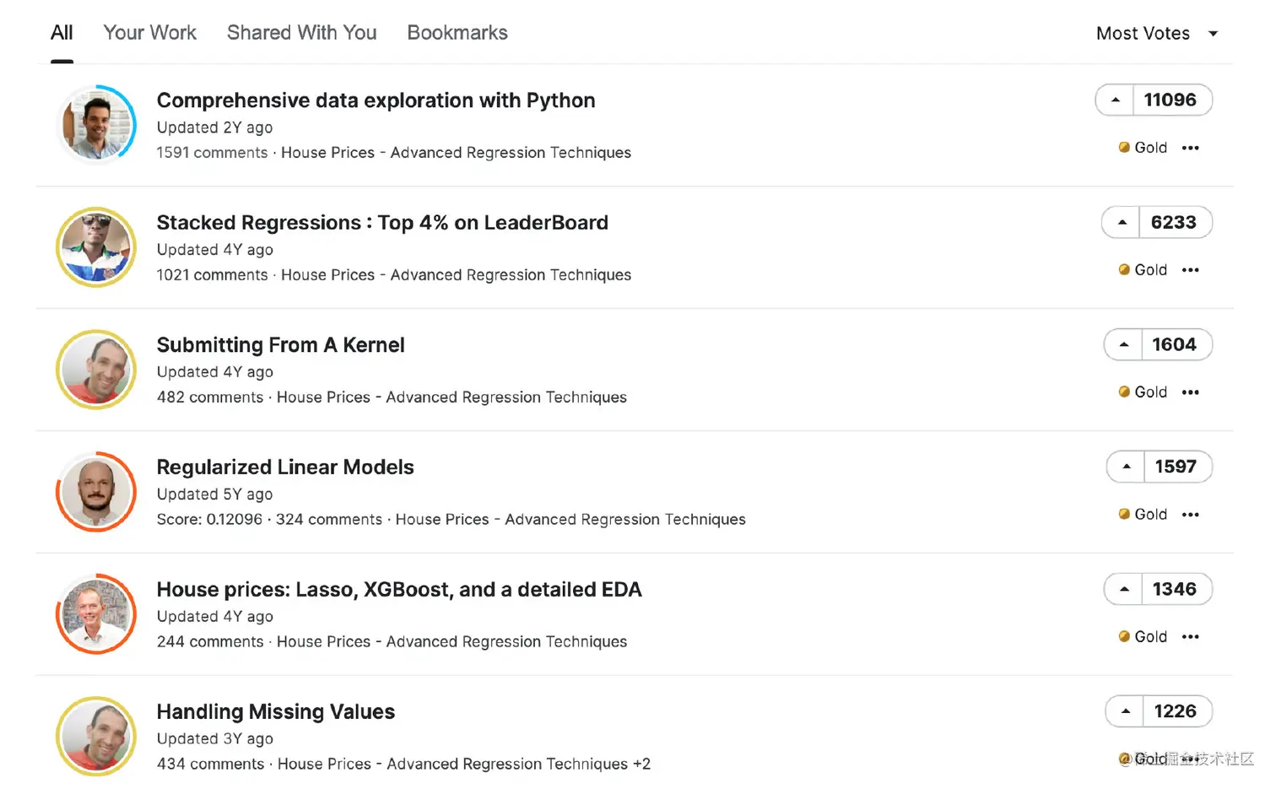Screen dimensions: 1276x789
Task: Upvote Handling Missing Values notebook
Action: coord(1126,711)
